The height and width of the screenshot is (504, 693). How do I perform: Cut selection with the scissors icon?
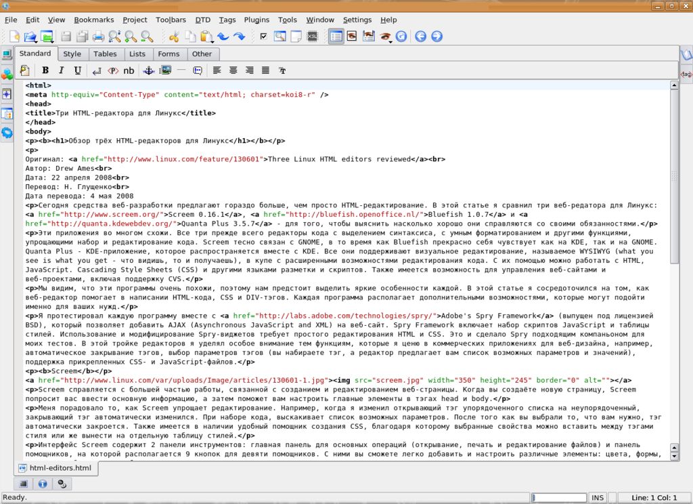(174, 37)
